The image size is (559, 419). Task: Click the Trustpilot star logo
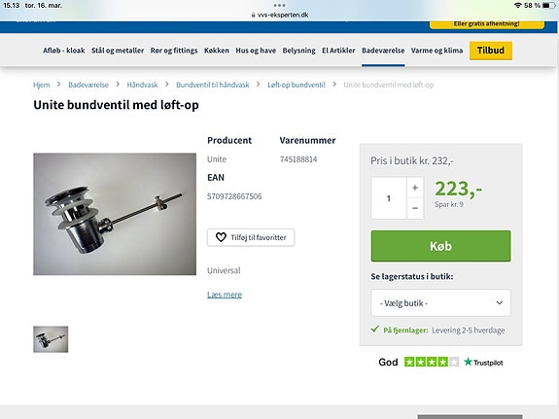point(468,362)
